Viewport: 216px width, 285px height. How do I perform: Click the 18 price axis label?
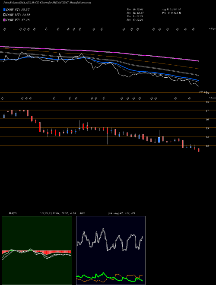(207, 102)
